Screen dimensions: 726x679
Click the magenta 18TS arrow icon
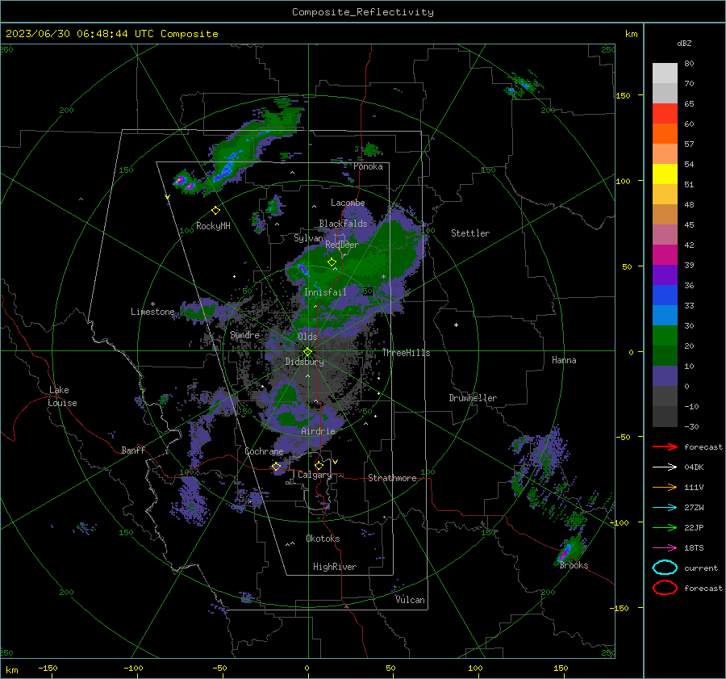[x=665, y=547]
